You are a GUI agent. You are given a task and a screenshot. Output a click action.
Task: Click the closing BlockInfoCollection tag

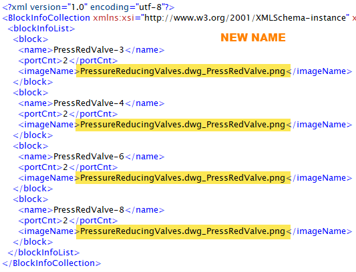tap(51, 263)
